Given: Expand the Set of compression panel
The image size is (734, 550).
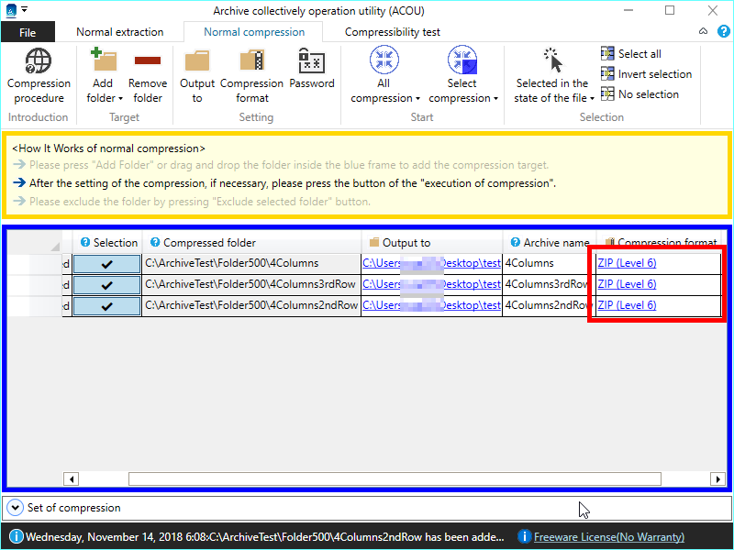Looking at the screenshot, I should coord(16,508).
